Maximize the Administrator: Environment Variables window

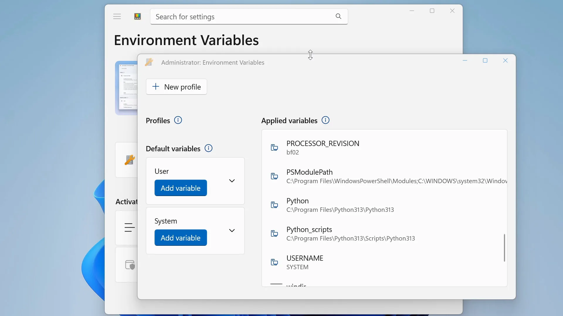point(485,61)
